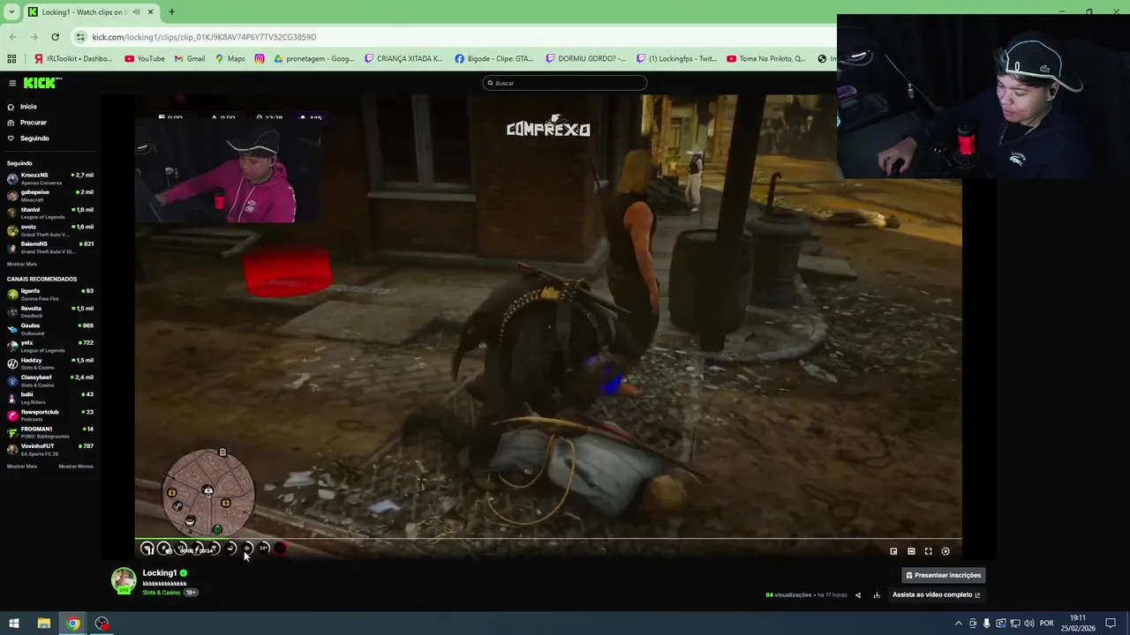The width and height of the screenshot is (1130, 635).
Task: Switch to Chrome on the taskbar
Action: (x=72, y=624)
